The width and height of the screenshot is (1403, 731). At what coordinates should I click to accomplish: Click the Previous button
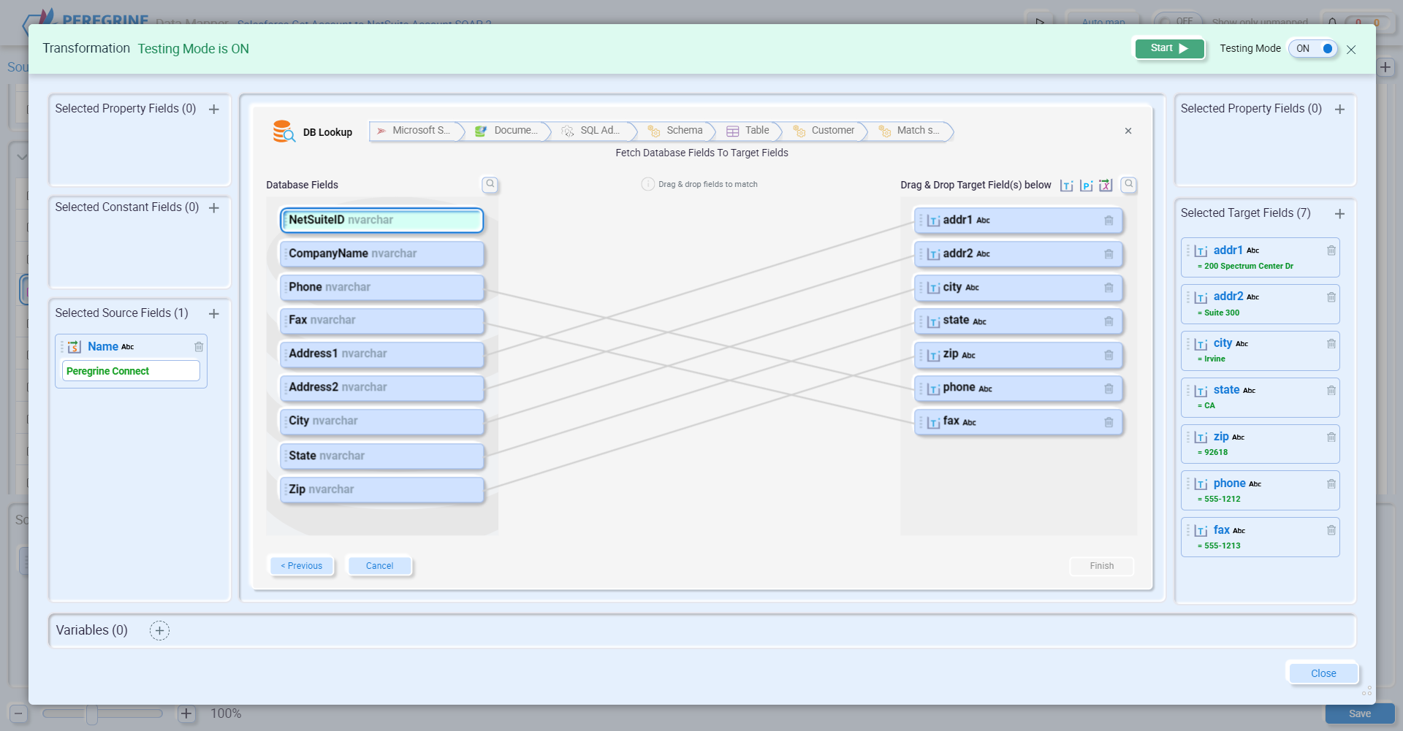[301, 566]
